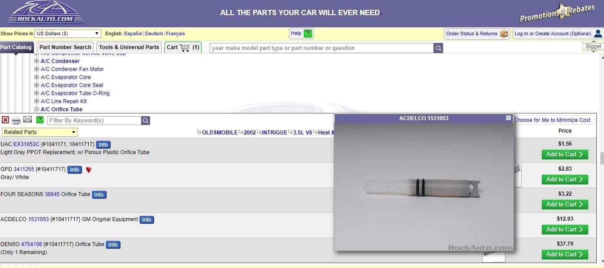Open UAC EX31053C part number link

pyautogui.click(x=26, y=144)
